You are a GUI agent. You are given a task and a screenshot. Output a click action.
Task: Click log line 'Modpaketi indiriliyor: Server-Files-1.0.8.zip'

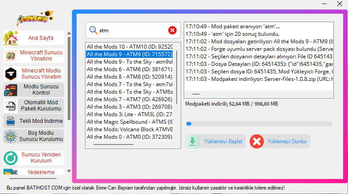point(259,79)
